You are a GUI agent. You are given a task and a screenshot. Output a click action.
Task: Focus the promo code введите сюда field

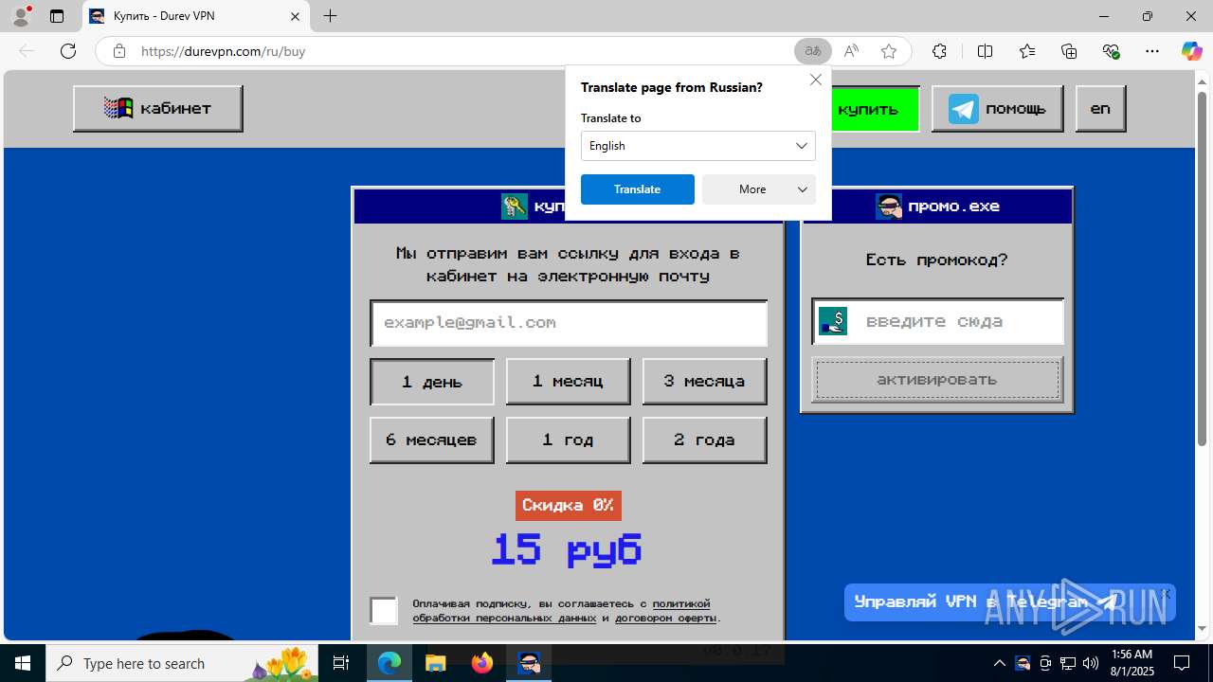click(x=938, y=321)
